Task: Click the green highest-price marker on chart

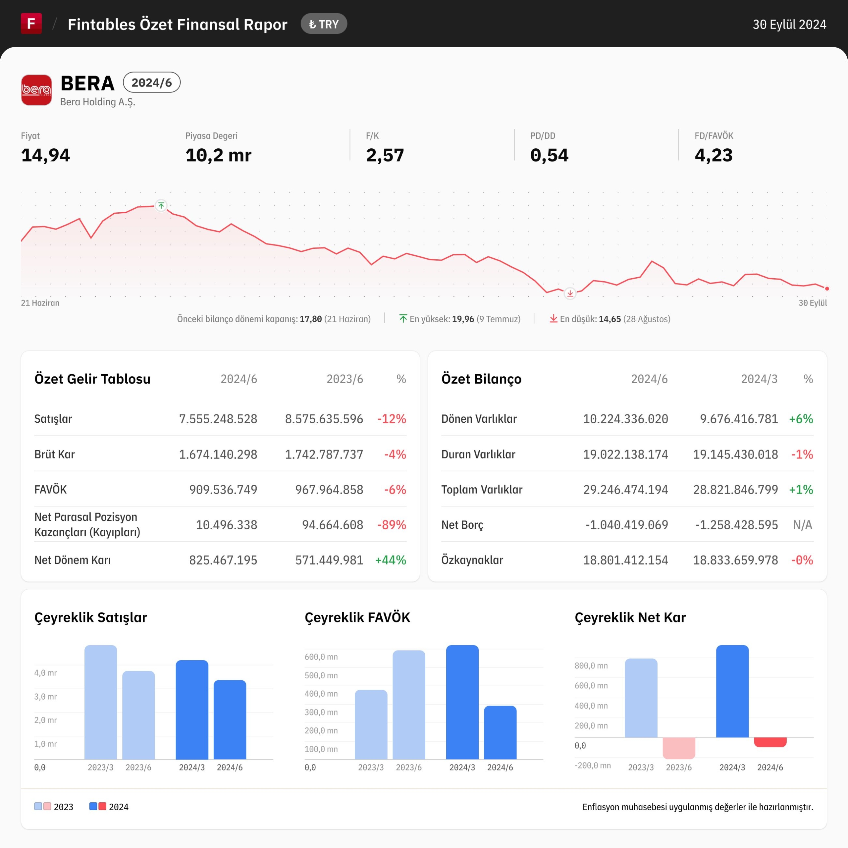Action: [161, 205]
